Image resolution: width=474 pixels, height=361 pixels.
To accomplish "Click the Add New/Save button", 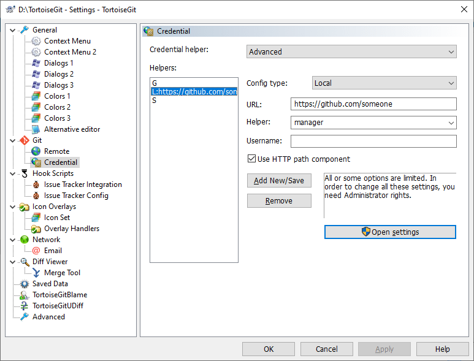I will [x=279, y=180].
